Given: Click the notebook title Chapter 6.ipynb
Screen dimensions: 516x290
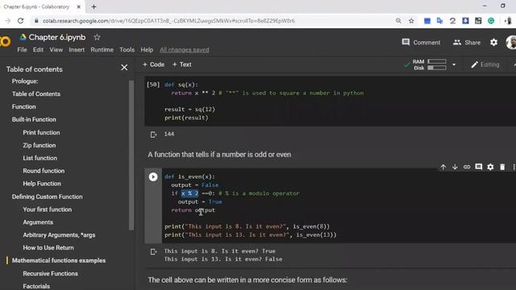Looking at the screenshot, I should tap(57, 37).
